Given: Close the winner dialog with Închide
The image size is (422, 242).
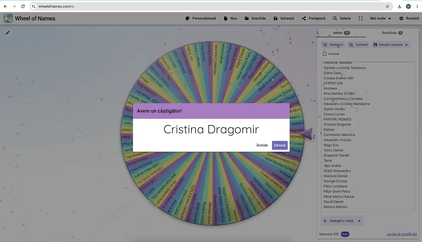Looking at the screenshot, I should pos(262,145).
